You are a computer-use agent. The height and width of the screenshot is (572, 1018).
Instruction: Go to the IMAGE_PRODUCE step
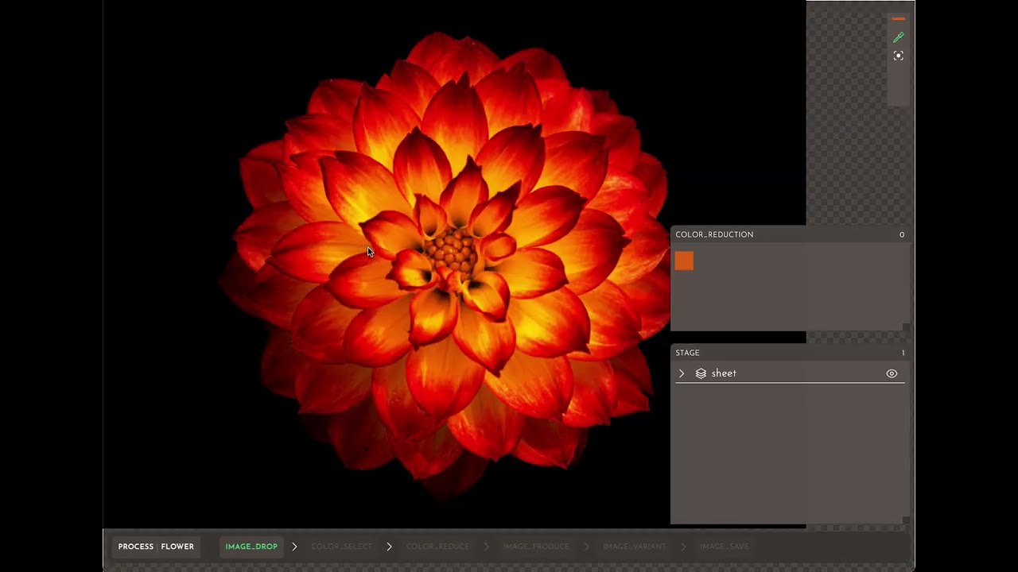tap(536, 547)
